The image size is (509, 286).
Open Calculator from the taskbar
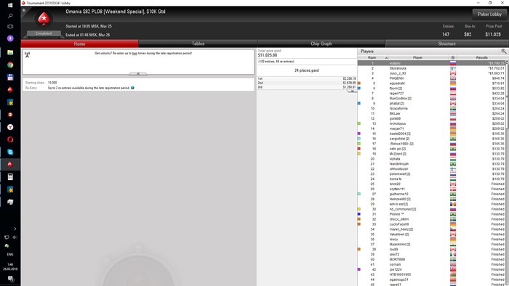click(x=10, y=177)
